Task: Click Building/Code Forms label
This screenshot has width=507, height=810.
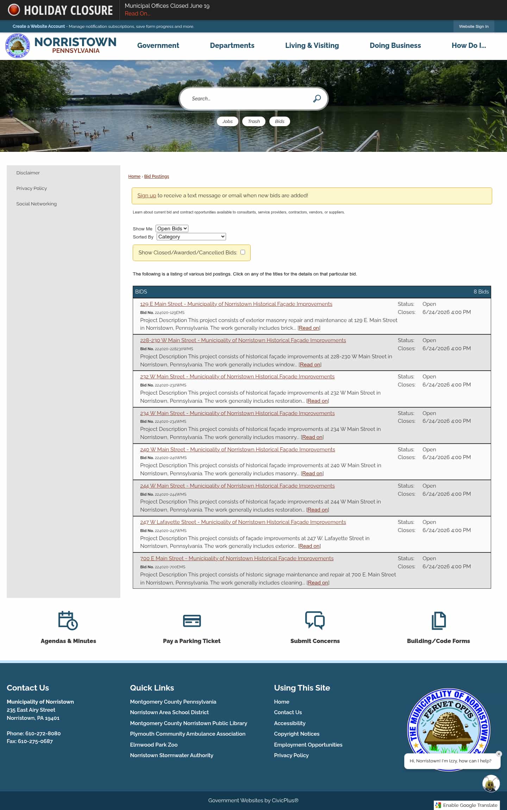Action: tap(438, 641)
